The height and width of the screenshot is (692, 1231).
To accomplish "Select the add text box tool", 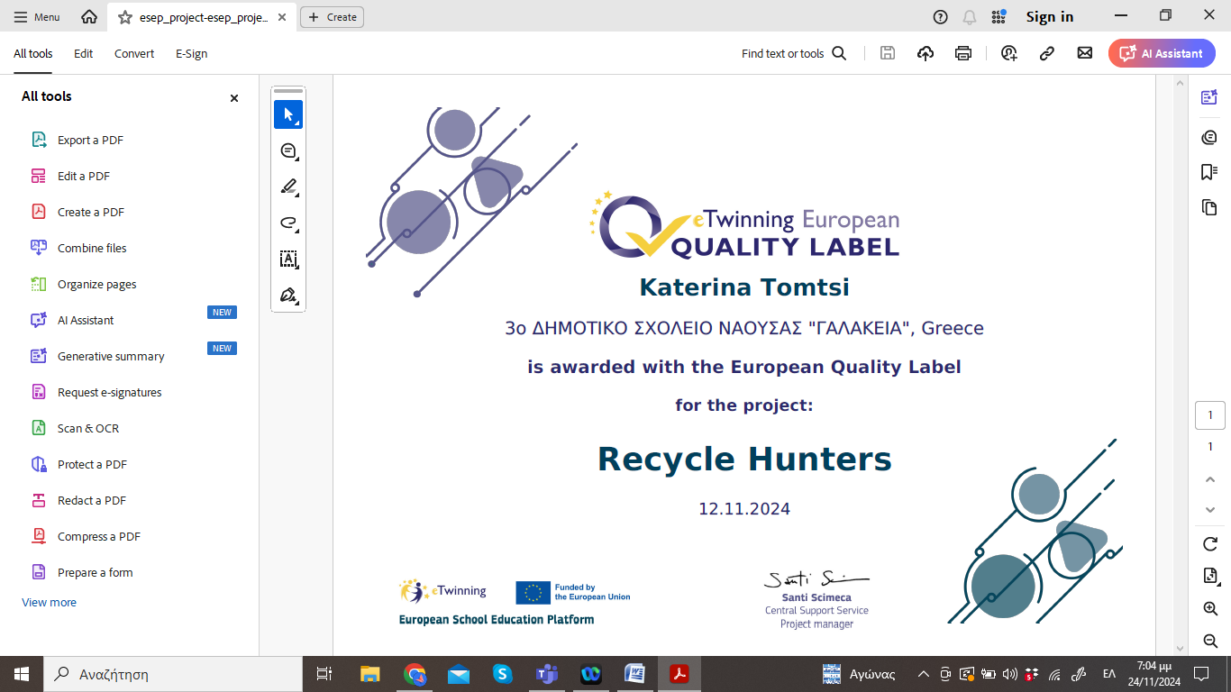I will click(x=288, y=259).
